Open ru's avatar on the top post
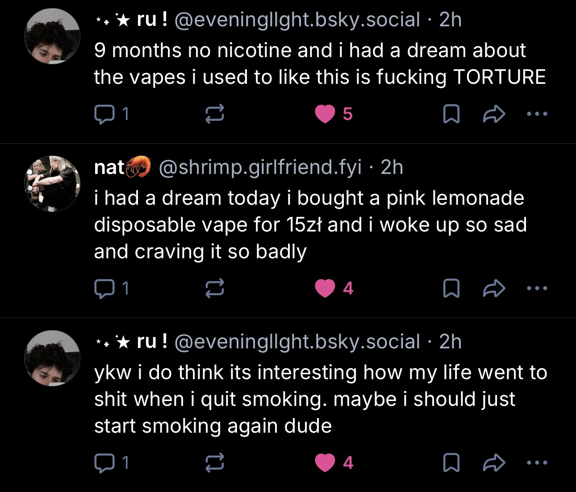This screenshot has width=576, height=492. [53, 37]
